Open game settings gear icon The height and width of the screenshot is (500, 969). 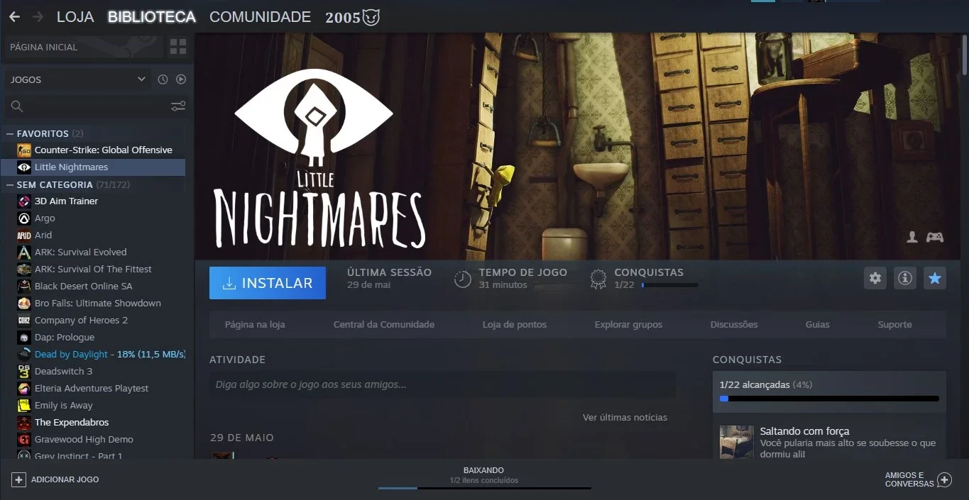click(875, 278)
